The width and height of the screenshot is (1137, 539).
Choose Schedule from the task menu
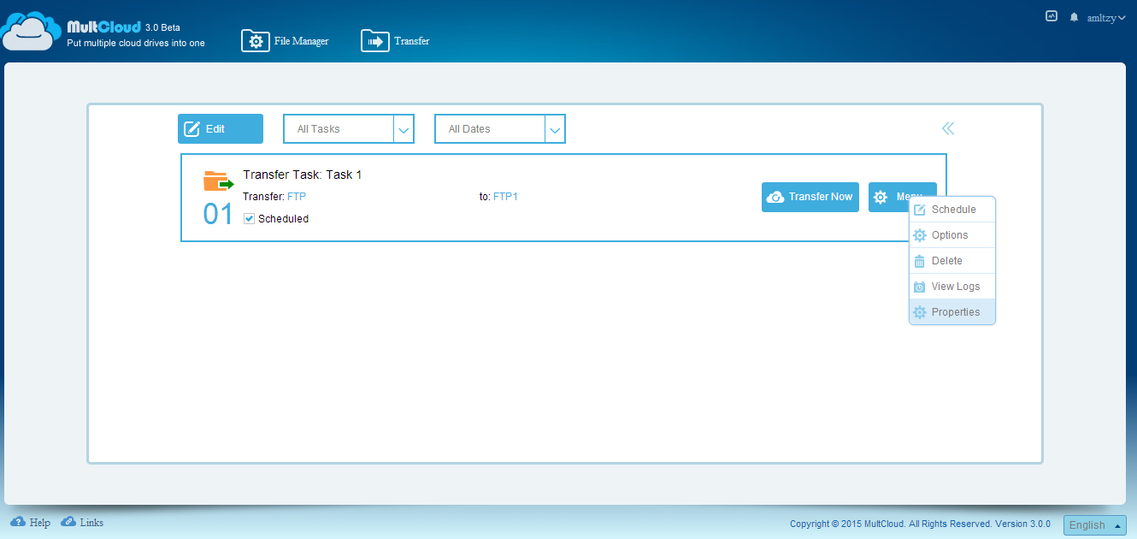coord(952,210)
